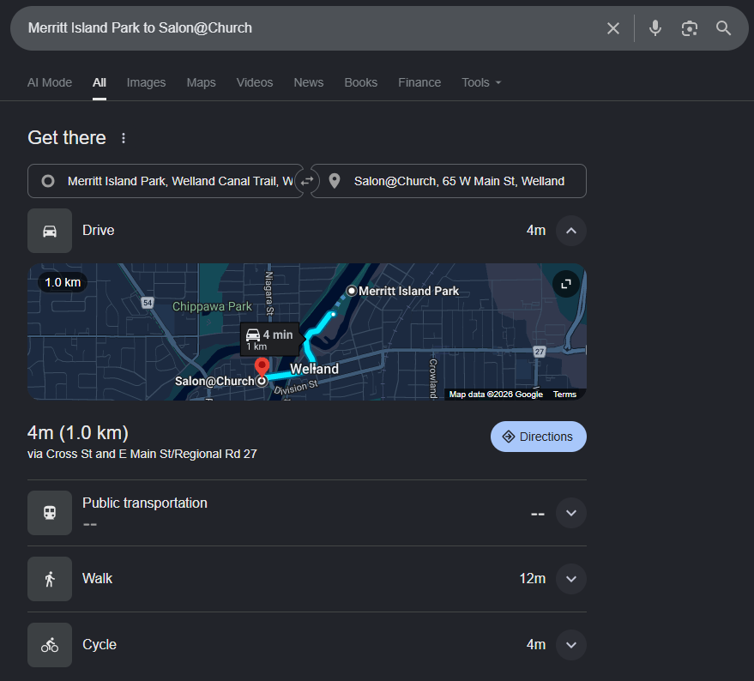Image resolution: width=754 pixels, height=681 pixels.
Task: Open the Maps tab
Action: click(201, 82)
